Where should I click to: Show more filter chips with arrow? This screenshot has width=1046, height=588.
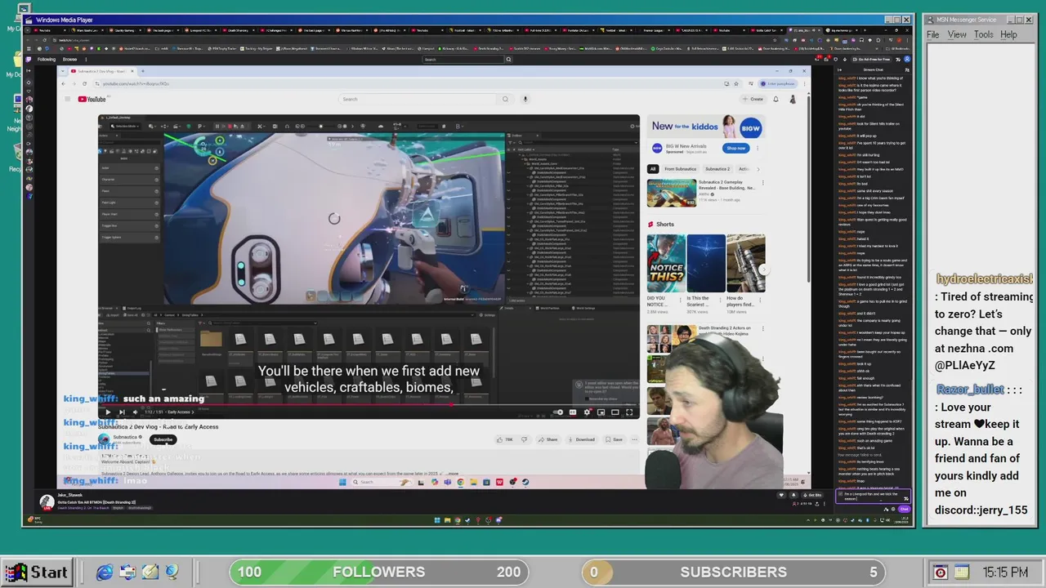pyautogui.click(x=758, y=169)
